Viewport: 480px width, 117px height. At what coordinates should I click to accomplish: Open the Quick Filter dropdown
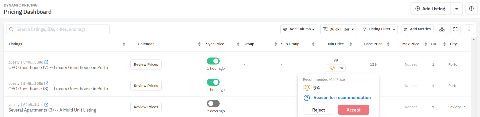point(338,29)
